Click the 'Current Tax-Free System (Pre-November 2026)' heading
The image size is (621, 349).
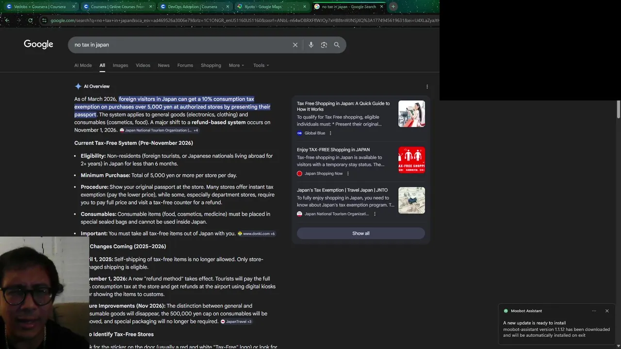133,143
